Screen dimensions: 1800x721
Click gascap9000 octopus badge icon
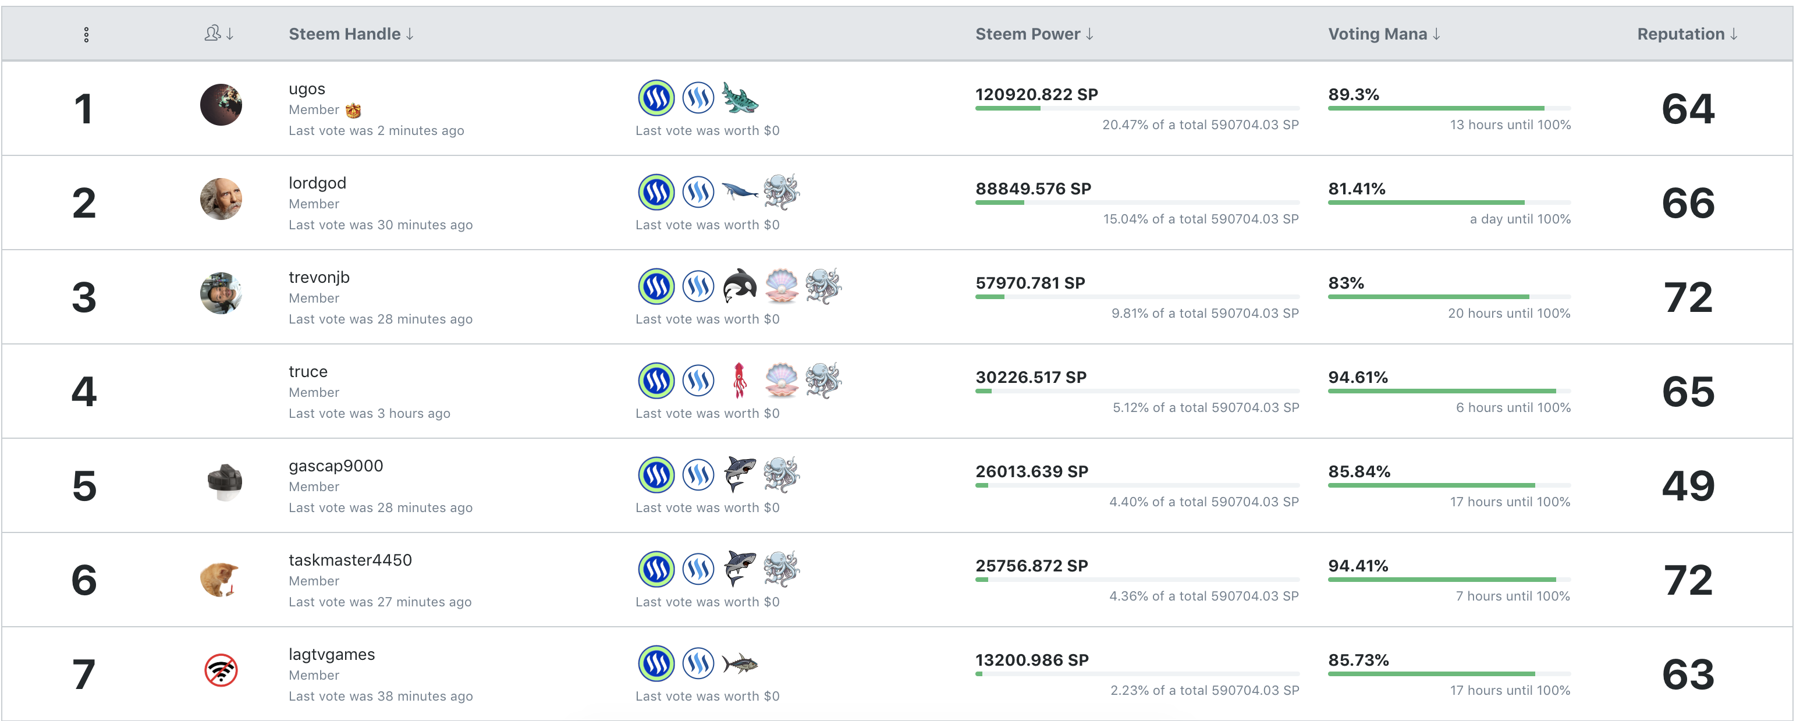[781, 474]
